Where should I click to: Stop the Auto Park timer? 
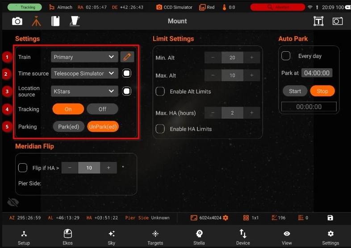pos(322,91)
